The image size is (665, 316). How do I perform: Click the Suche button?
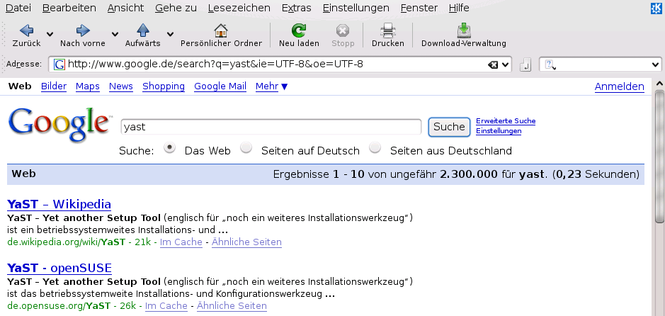click(449, 127)
